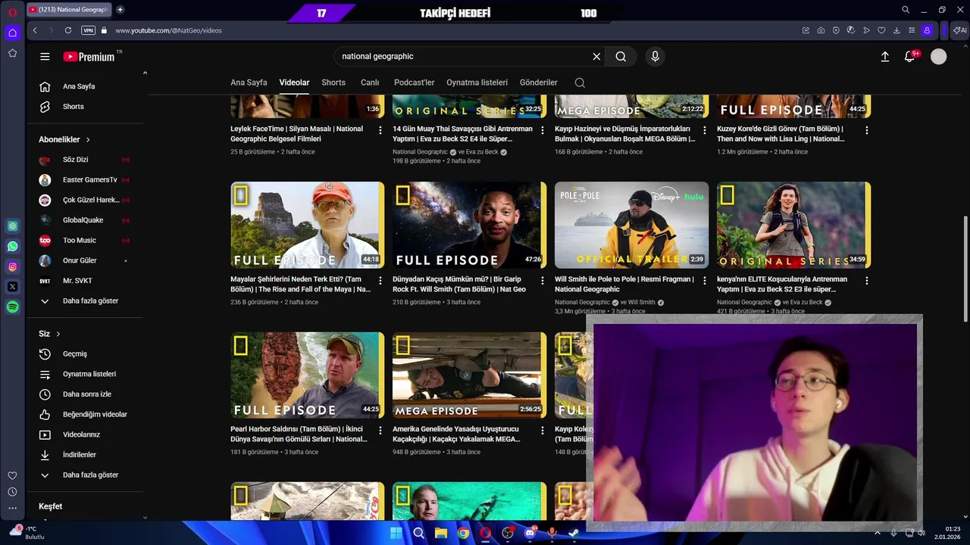
Task: Open options for Kayıp Hazineyi video
Action: tap(705, 130)
